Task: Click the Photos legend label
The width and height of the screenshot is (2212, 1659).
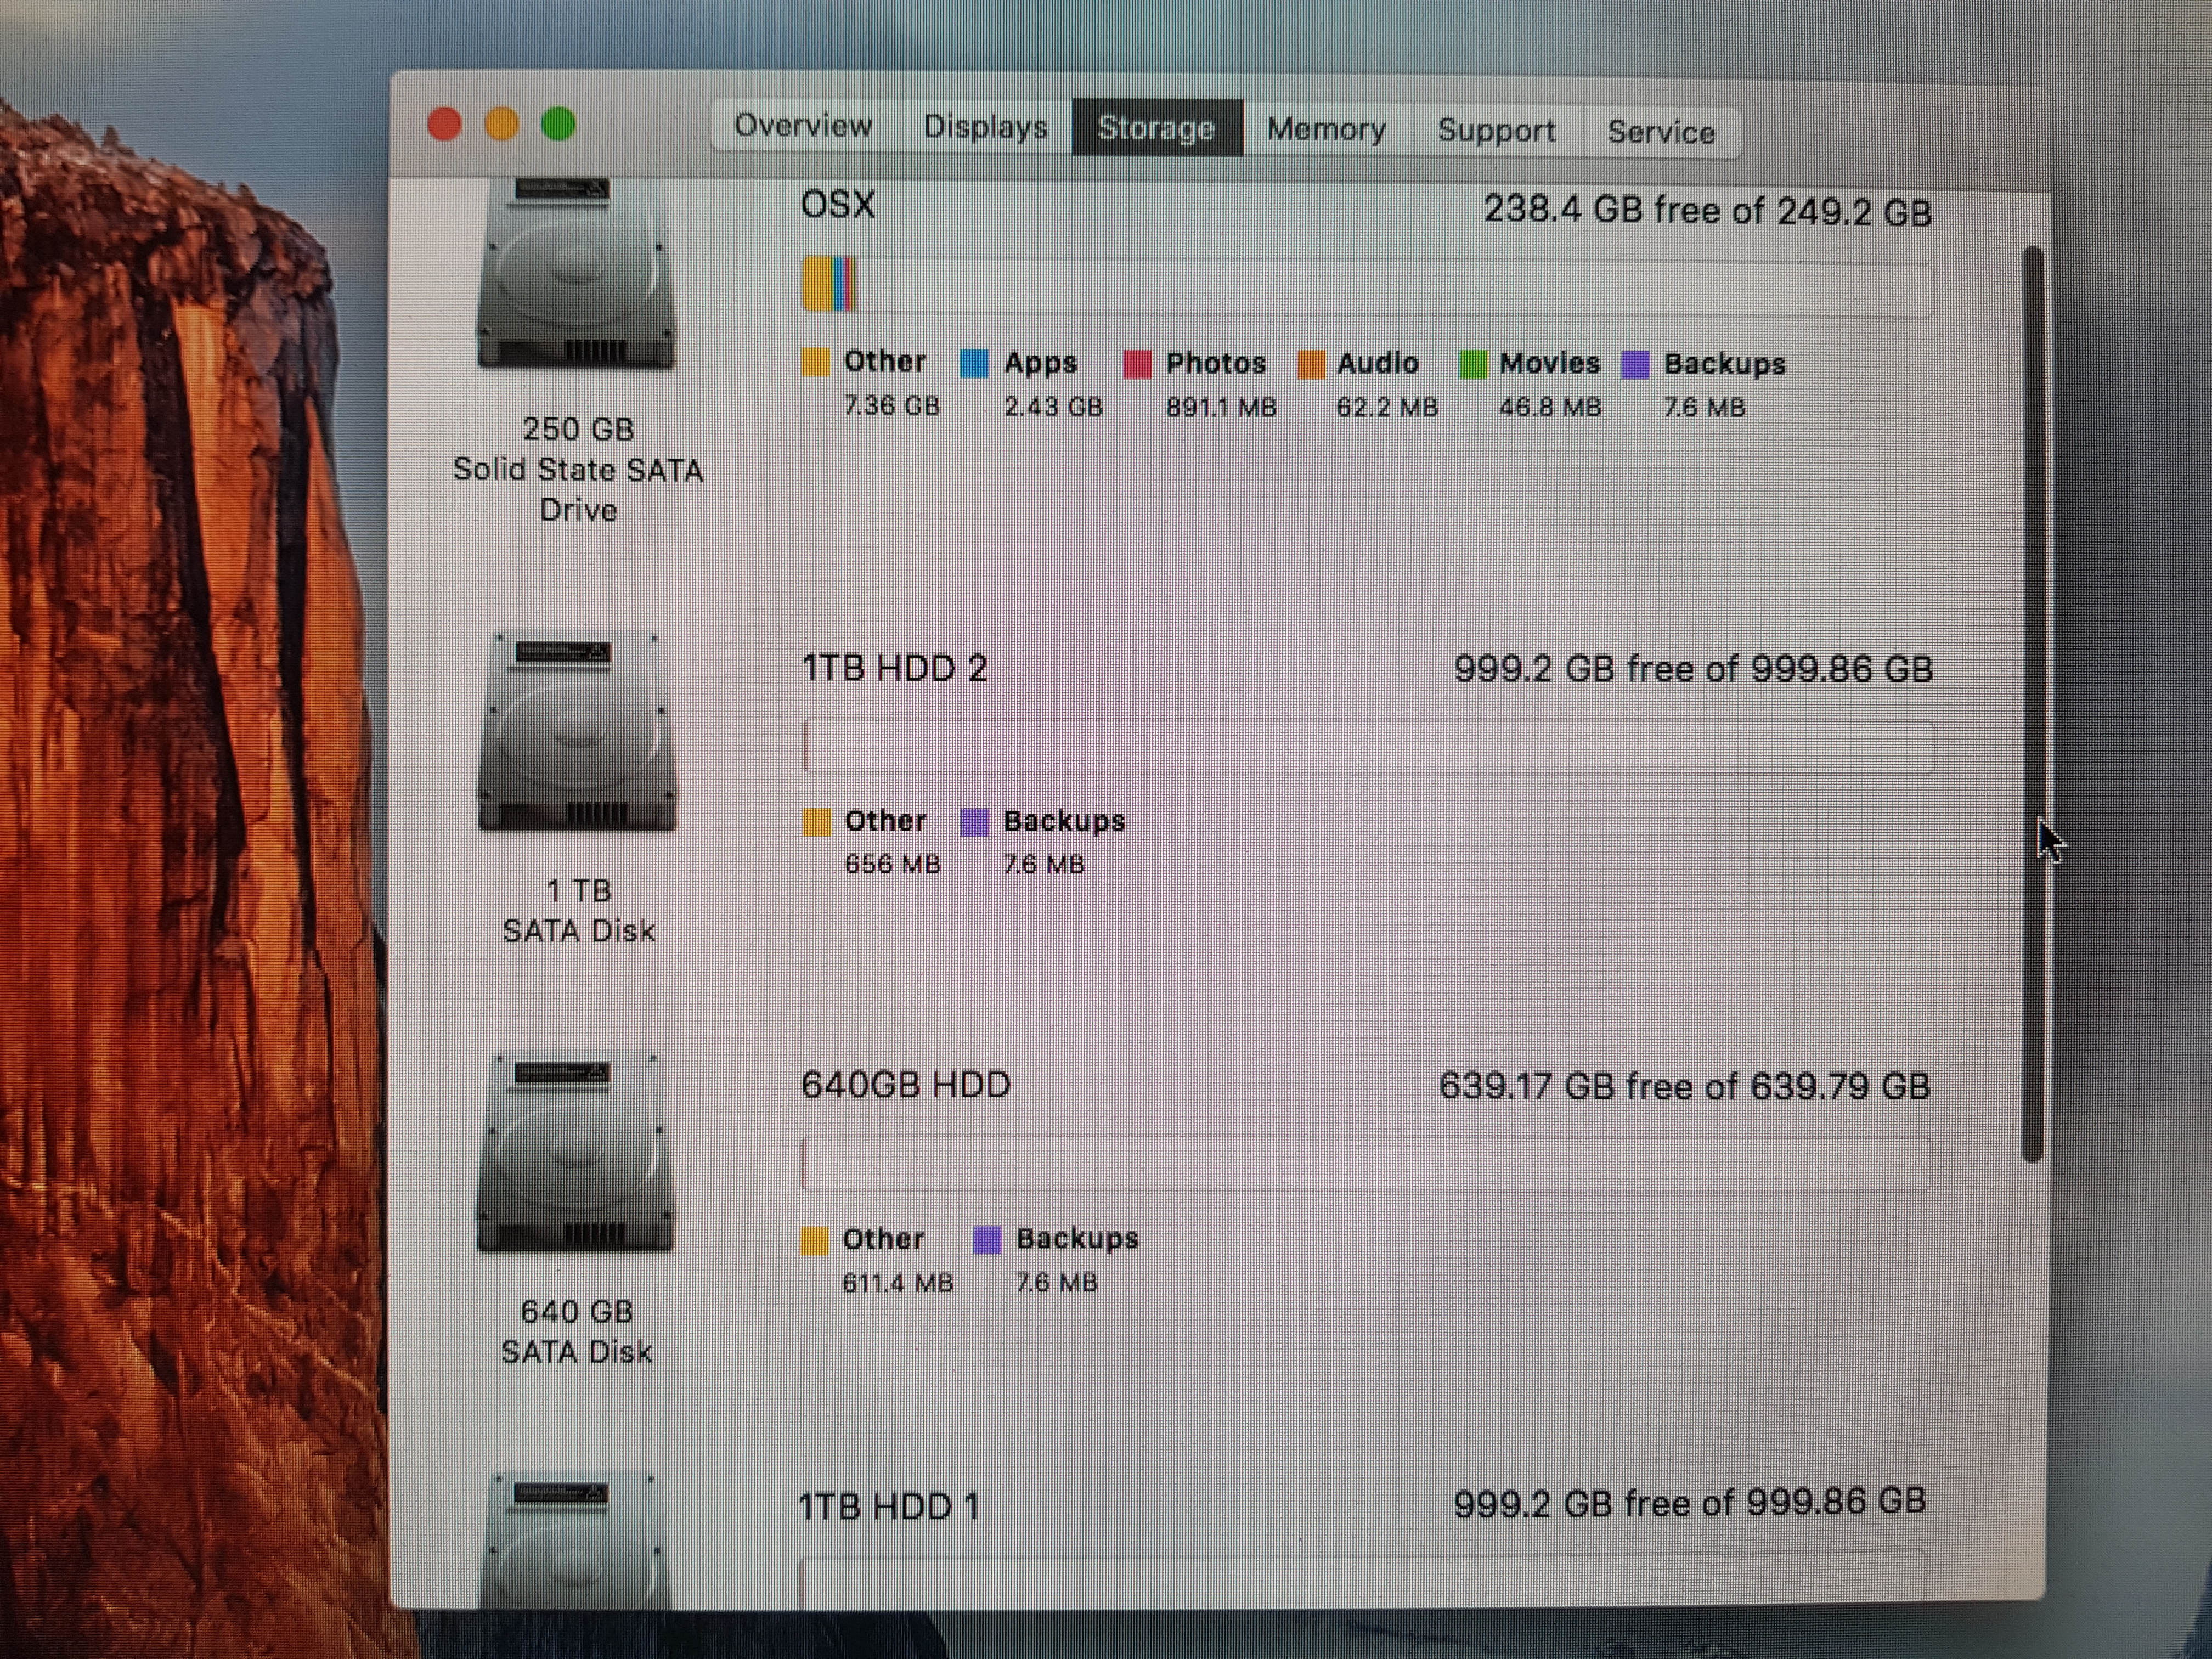Action: click(1216, 363)
